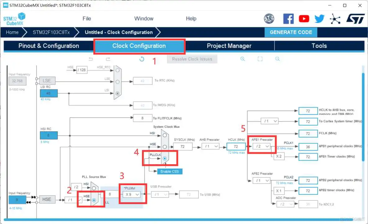Click the HCLK (MHz) value field
Image resolution: width=368 pixels, height=224 pixels.
click(236, 146)
